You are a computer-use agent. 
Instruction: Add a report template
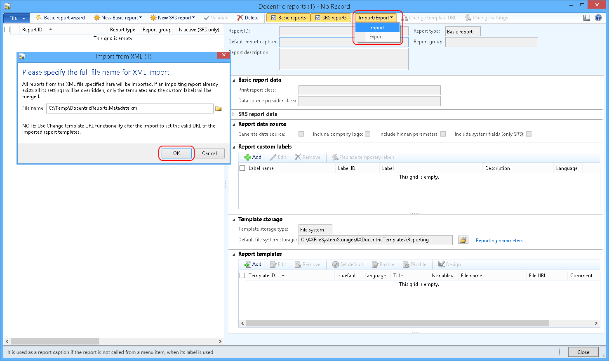coord(253,264)
